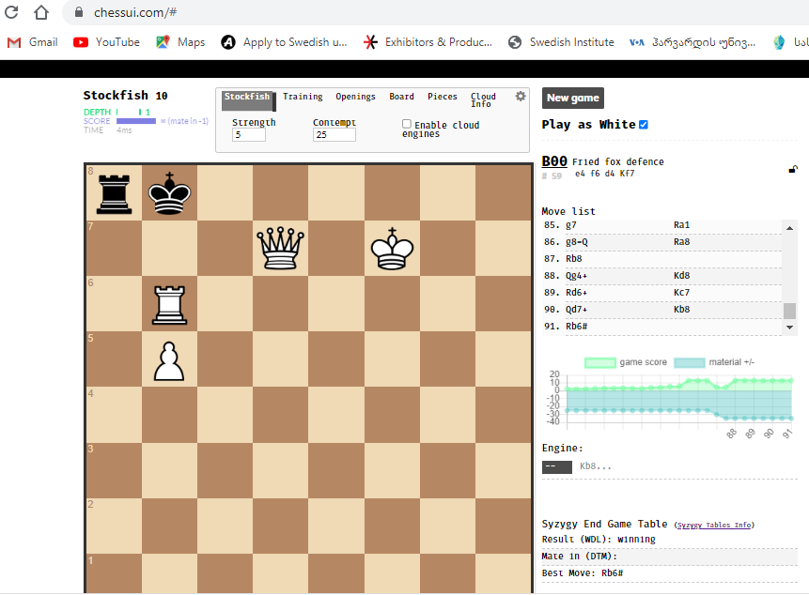
Task: Select the white rook on b6
Action: [x=170, y=304]
